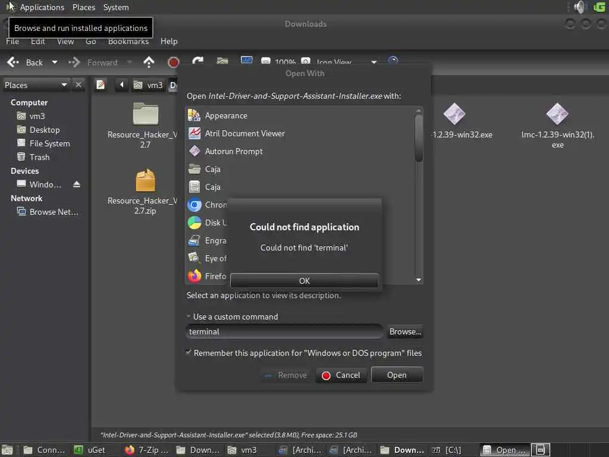This screenshot has width=609, height=457.
Task: Switch to 7-Zip taskbar window
Action: 146,450
